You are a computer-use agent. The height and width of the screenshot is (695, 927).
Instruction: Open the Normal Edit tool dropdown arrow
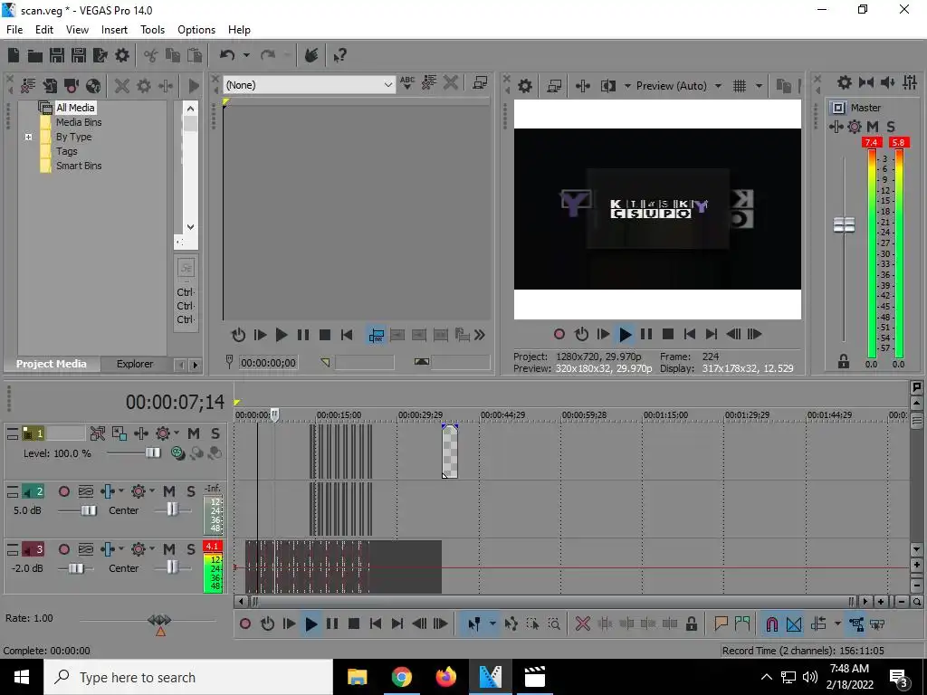coord(492,624)
